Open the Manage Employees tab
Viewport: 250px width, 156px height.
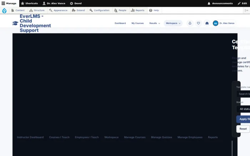tap(190, 137)
